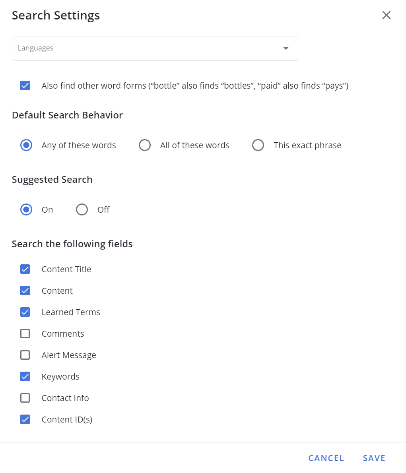Screen dimensions: 406x473
Task: Enable Alert Message search field
Action: (x=25, y=355)
